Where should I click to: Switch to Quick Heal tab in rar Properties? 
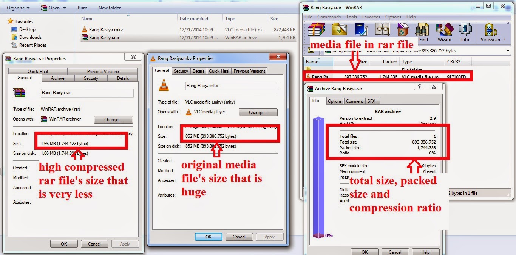point(38,72)
